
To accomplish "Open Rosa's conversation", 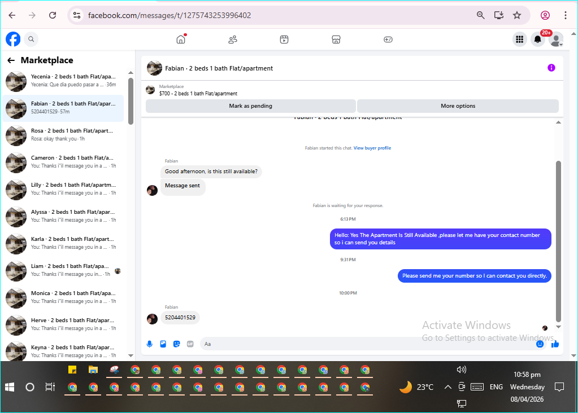I will [x=63, y=135].
